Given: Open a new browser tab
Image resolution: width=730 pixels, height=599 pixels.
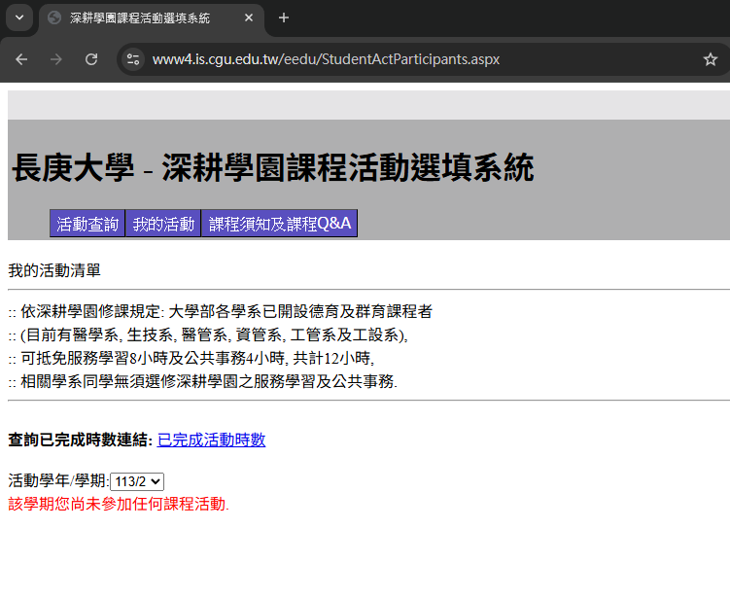Looking at the screenshot, I should (284, 18).
